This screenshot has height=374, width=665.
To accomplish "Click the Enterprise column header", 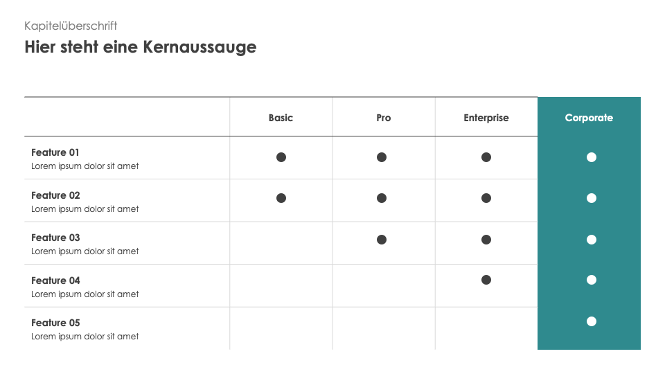I will point(486,118).
